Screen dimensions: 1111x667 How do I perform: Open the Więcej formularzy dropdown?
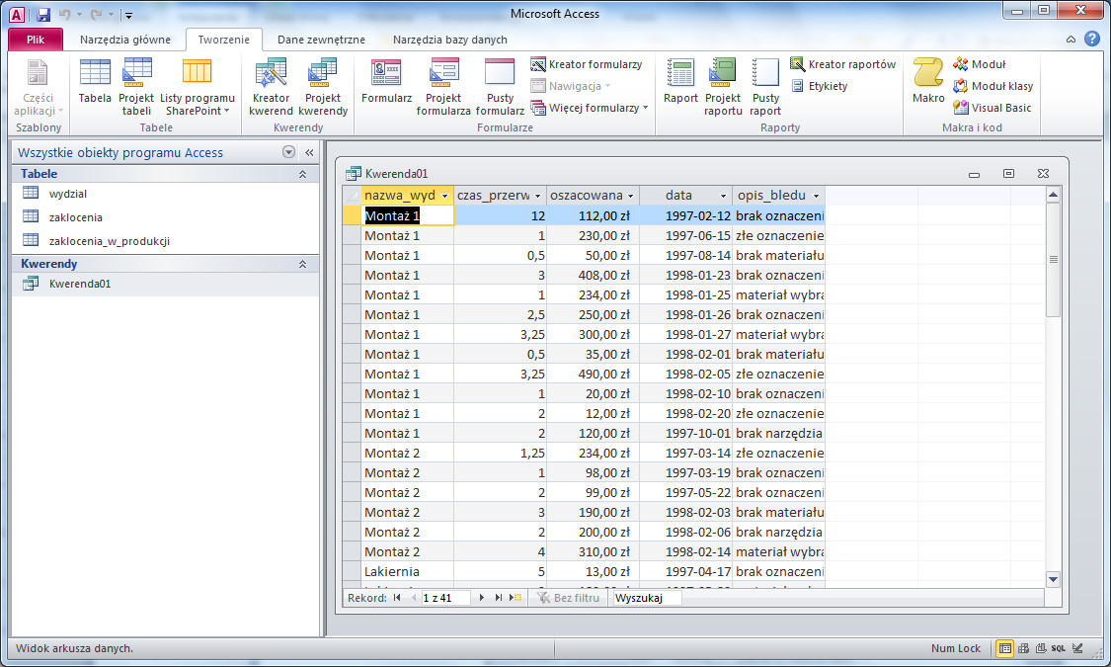click(590, 108)
